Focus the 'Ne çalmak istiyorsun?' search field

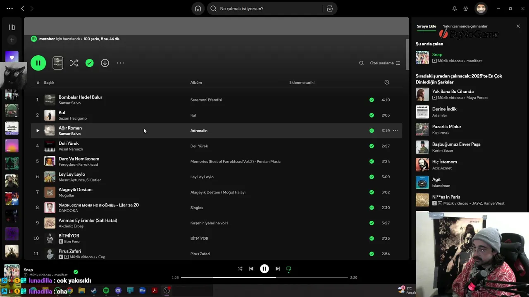[x=264, y=9]
